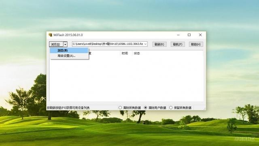Expand the path combo box chevron
Image resolution: width=259 pixels, height=146 pixels.
tap(145, 44)
